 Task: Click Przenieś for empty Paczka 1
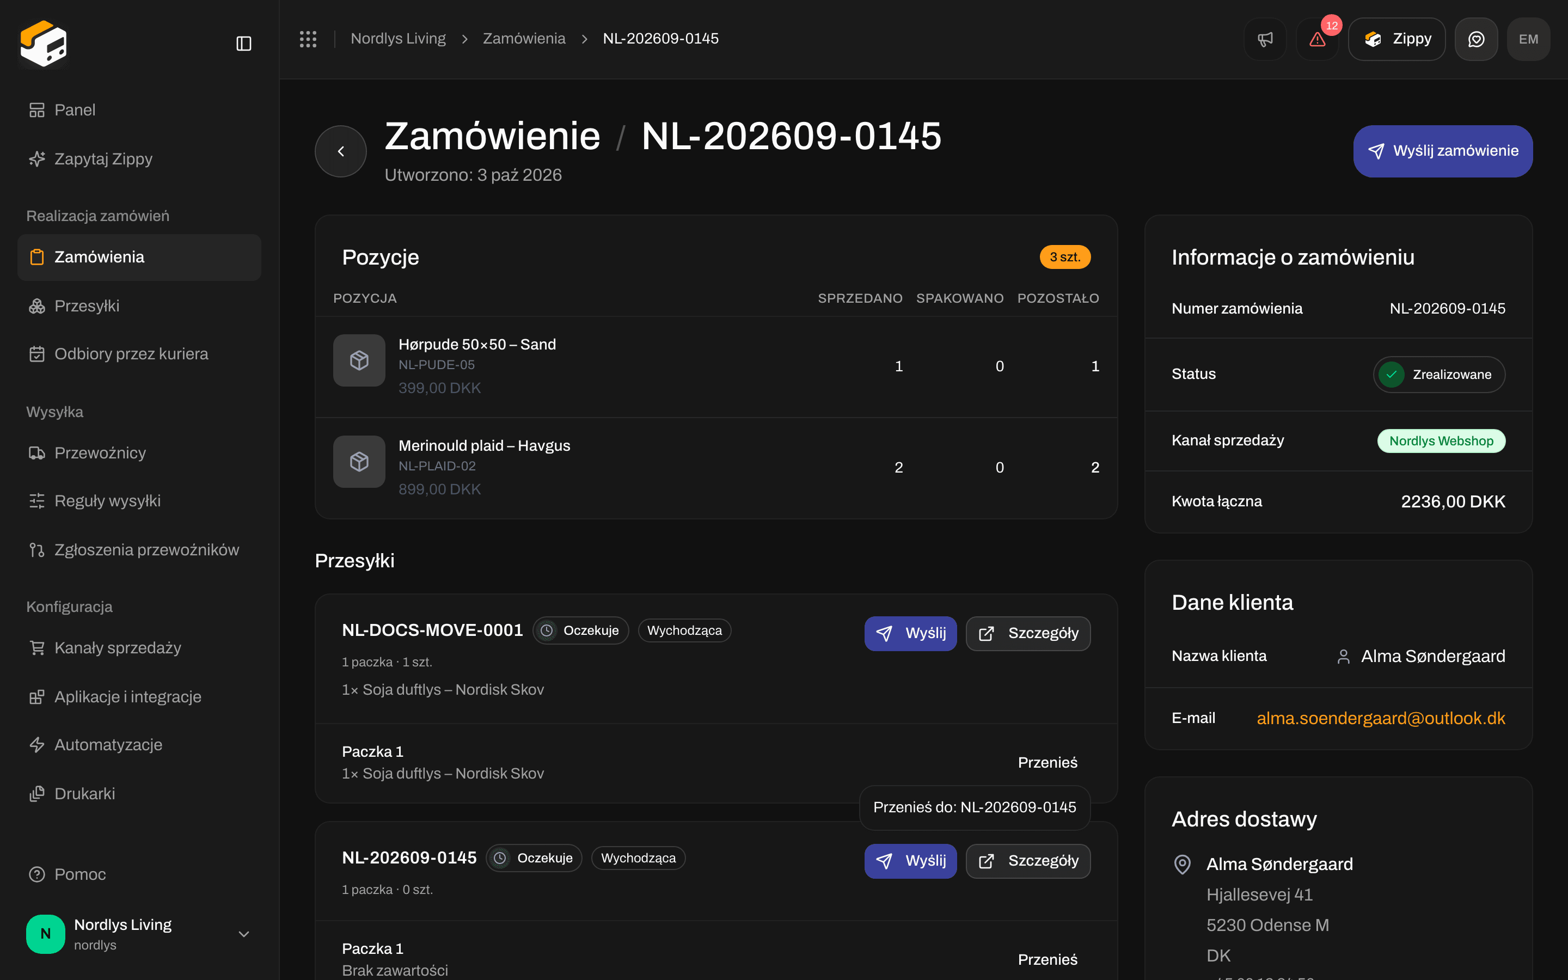coord(1047,959)
